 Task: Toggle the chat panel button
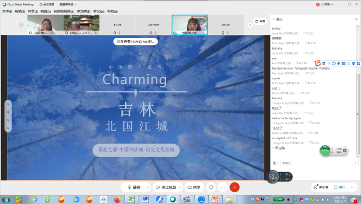pyautogui.click(x=340, y=187)
